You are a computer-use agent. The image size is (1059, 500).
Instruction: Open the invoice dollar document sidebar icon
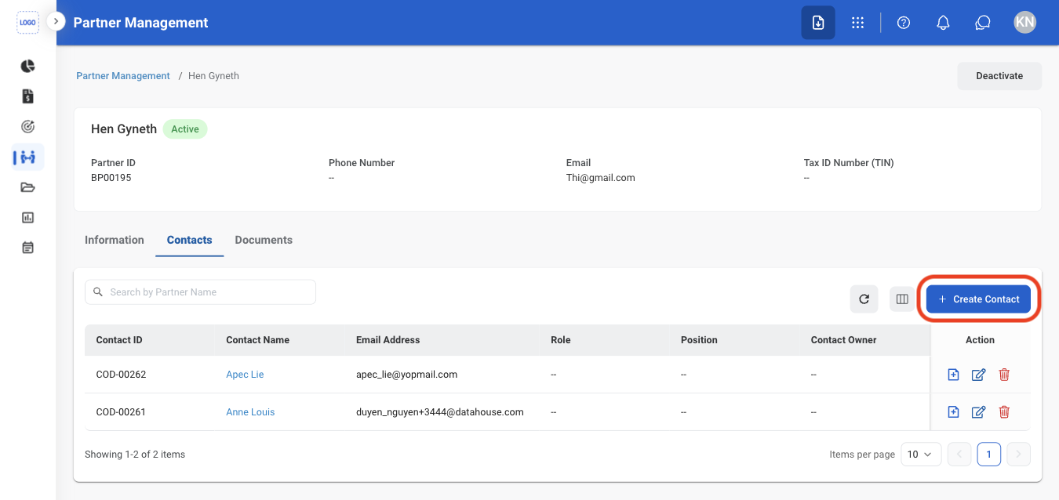[27, 96]
